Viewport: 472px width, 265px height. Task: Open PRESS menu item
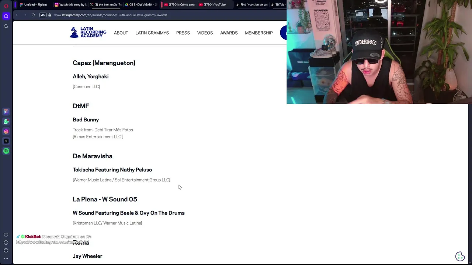183,33
